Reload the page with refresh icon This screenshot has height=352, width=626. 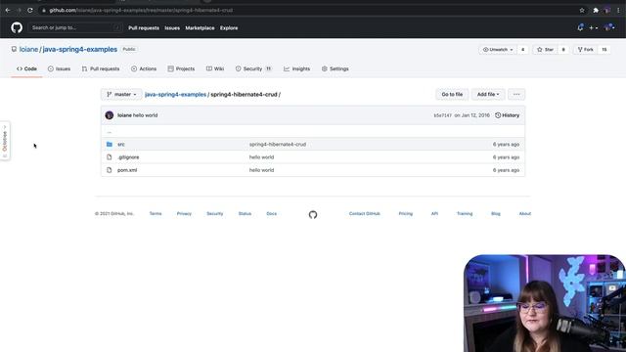pos(30,10)
